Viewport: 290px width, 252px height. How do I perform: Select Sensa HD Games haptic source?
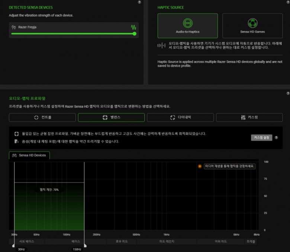252,26
